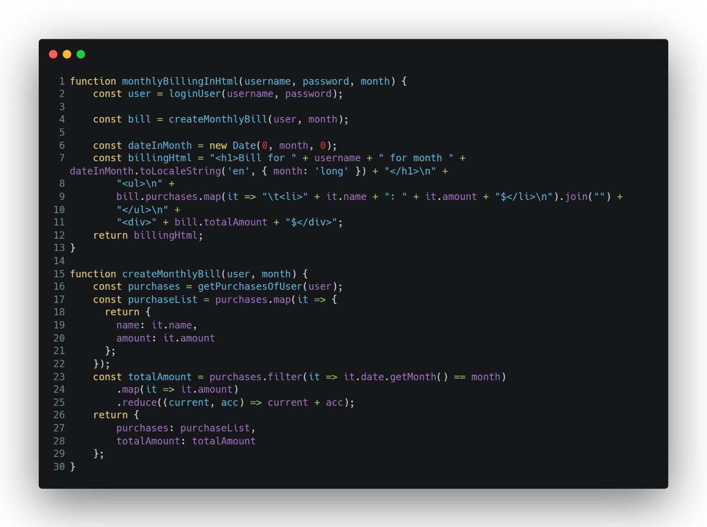Click the "new" keyword before Date
Screen dimensions: 707x527
pos(218,146)
